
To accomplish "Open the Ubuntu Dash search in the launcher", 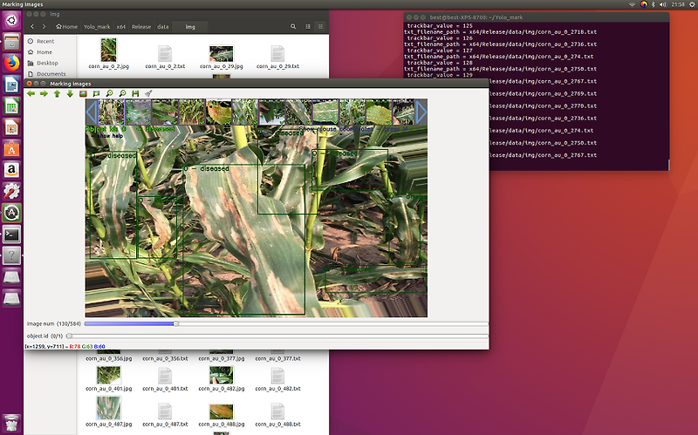I will click(11, 20).
